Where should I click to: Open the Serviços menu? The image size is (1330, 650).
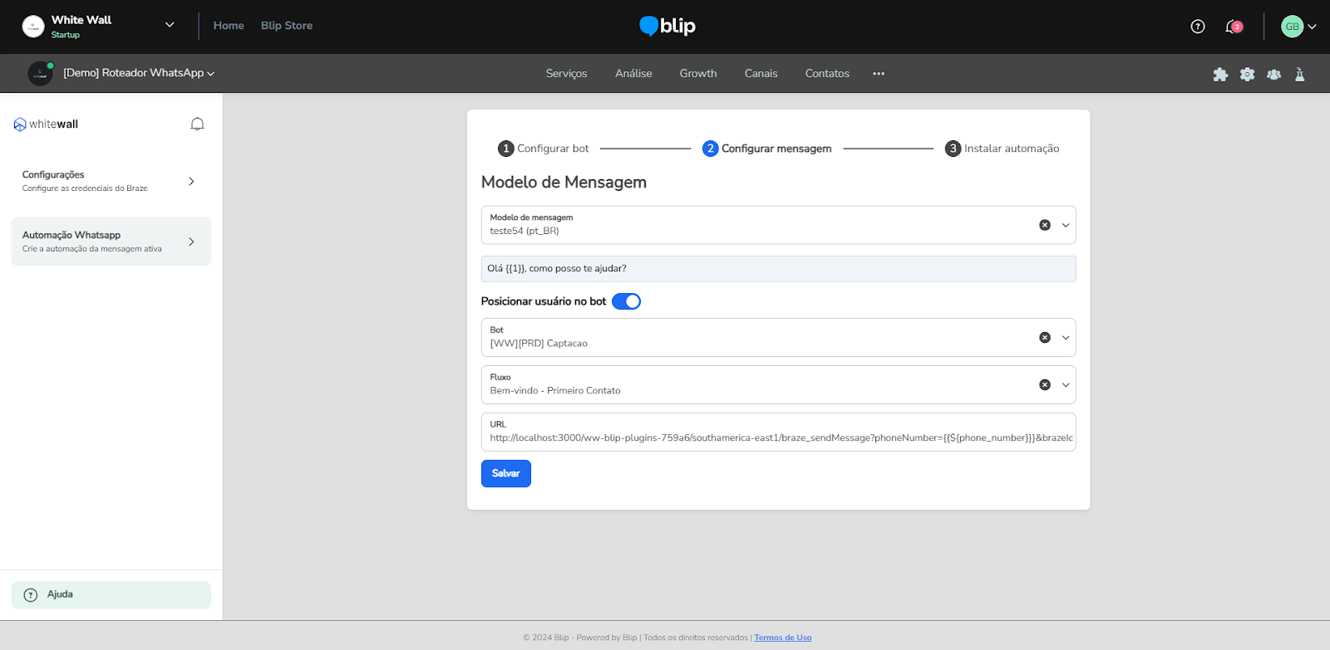coord(566,74)
